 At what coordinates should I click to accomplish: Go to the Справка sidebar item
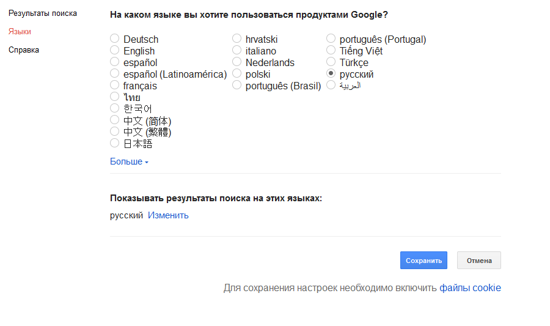click(x=24, y=50)
